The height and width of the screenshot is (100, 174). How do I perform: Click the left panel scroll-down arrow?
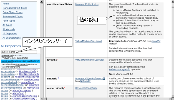coord(42,99)
